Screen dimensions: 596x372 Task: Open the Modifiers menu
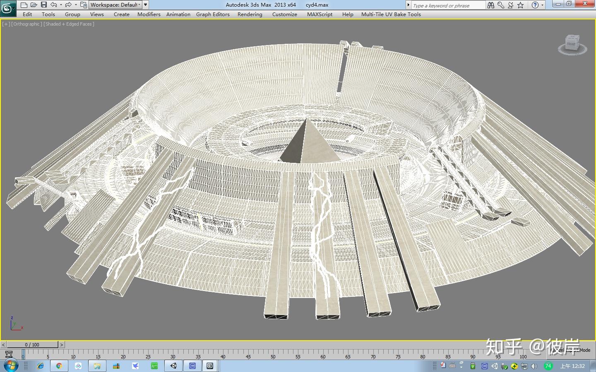pyautogui.click(x=149, y=14)
